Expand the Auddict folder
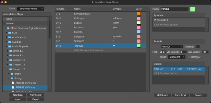 pyautogui.click(x=6, y=42)
